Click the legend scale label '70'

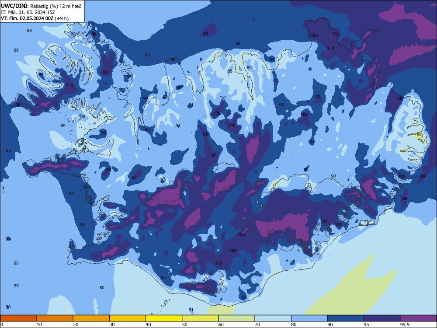click(x=257, y=325)
